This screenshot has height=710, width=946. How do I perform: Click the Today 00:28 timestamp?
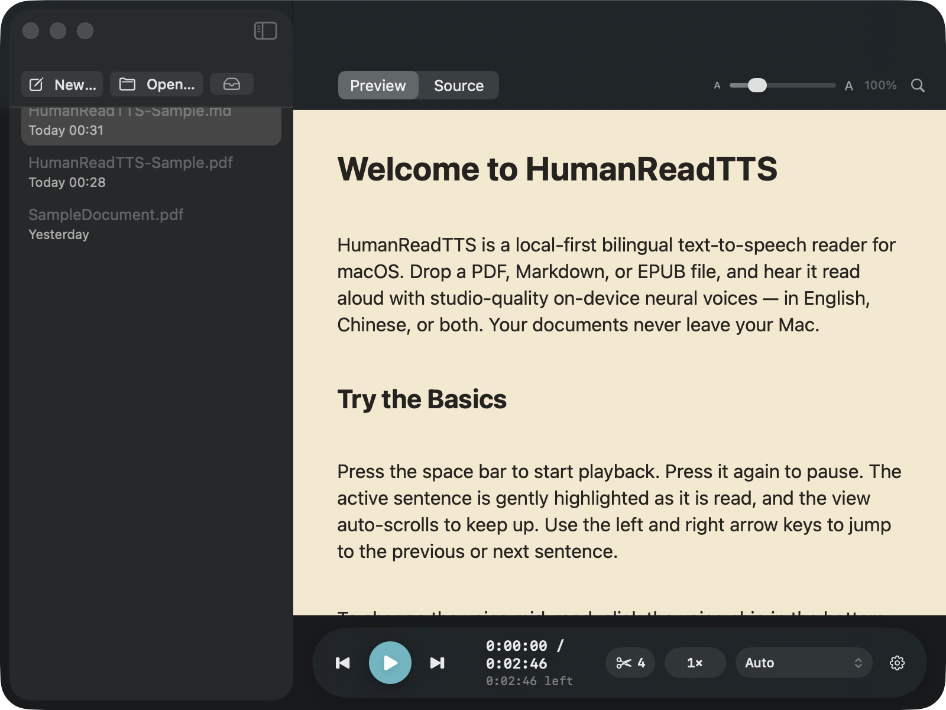67,182
